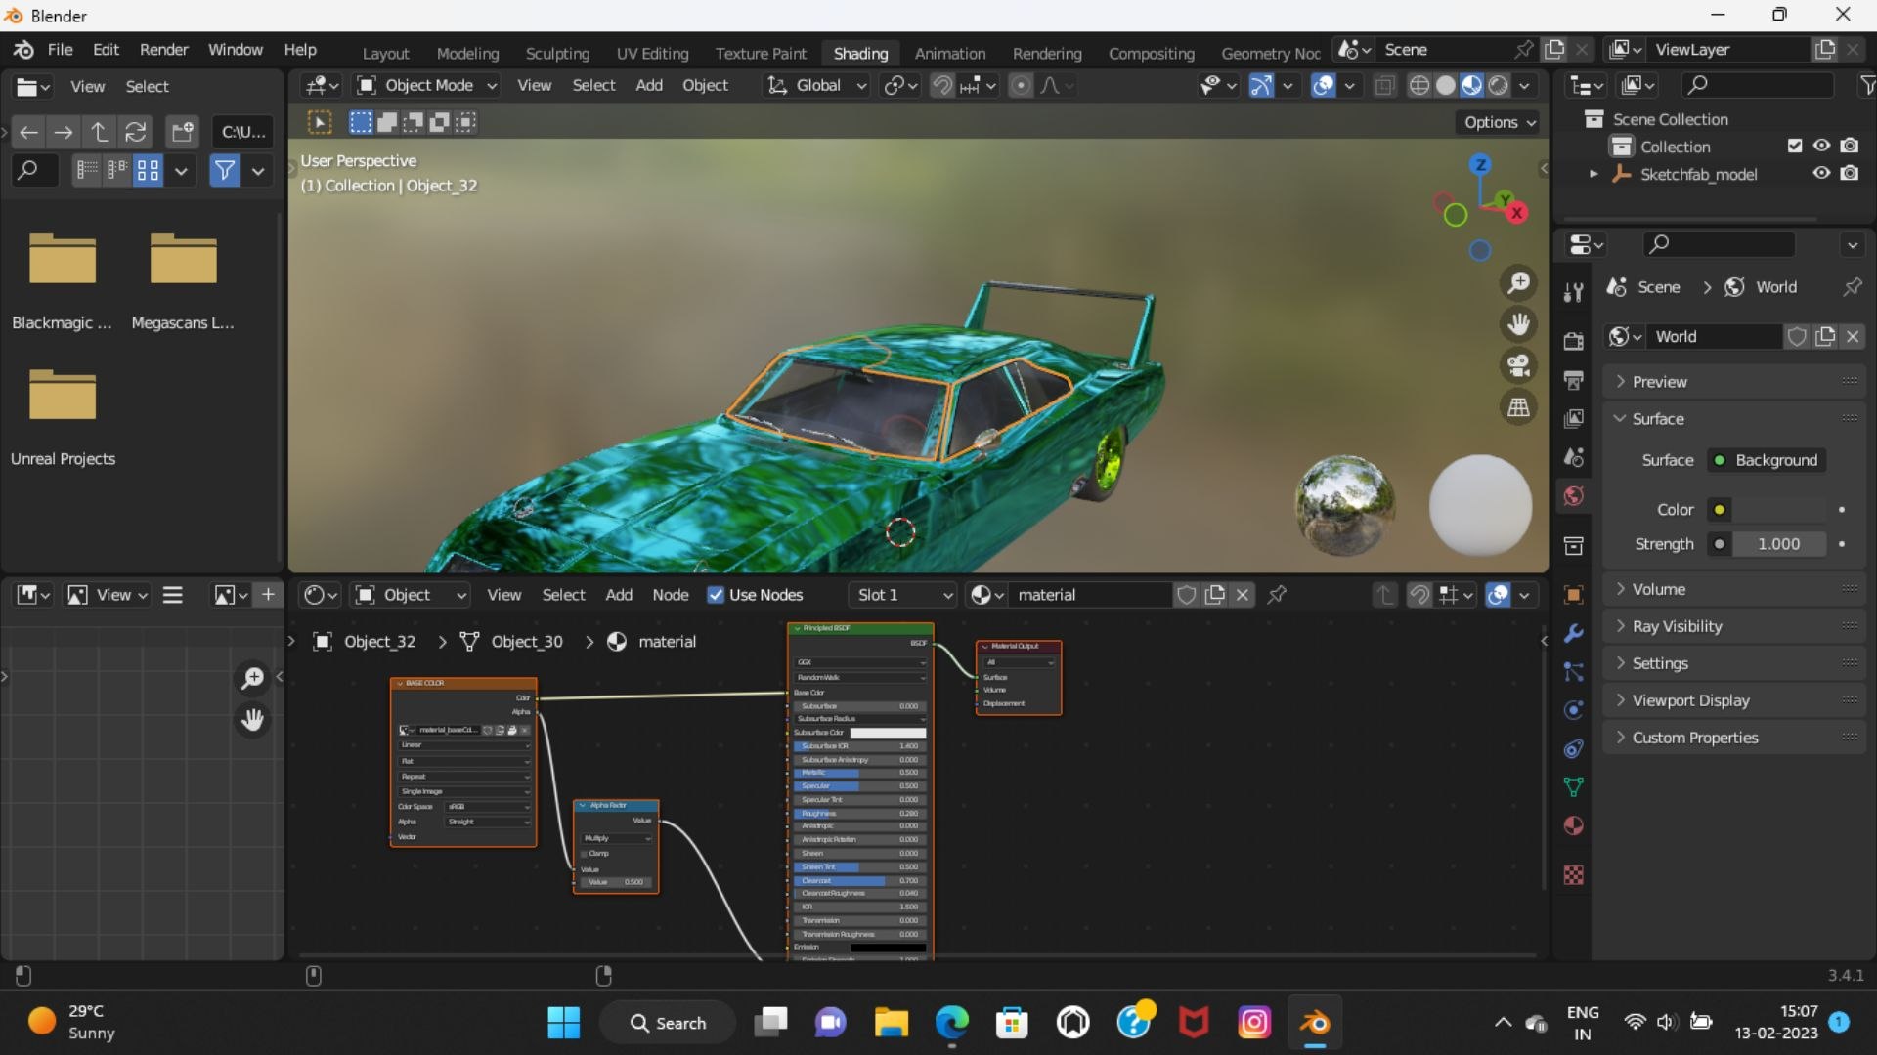Viewport: 1877px width, 1055px height.
Task: Toggle the Use Nodes checkbox
Action: pos(716,595)
